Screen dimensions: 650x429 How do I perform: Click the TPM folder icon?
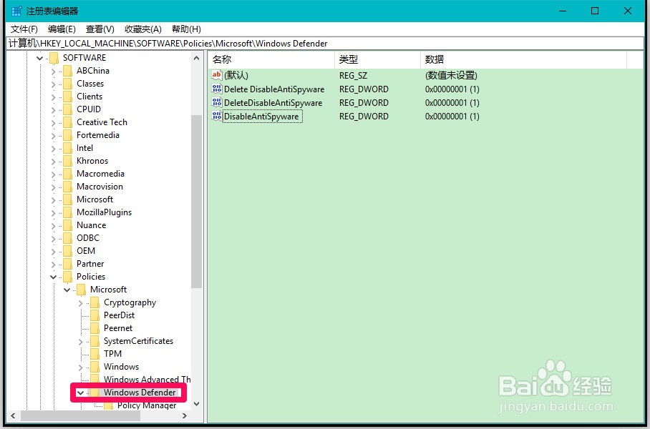[95, 354]
